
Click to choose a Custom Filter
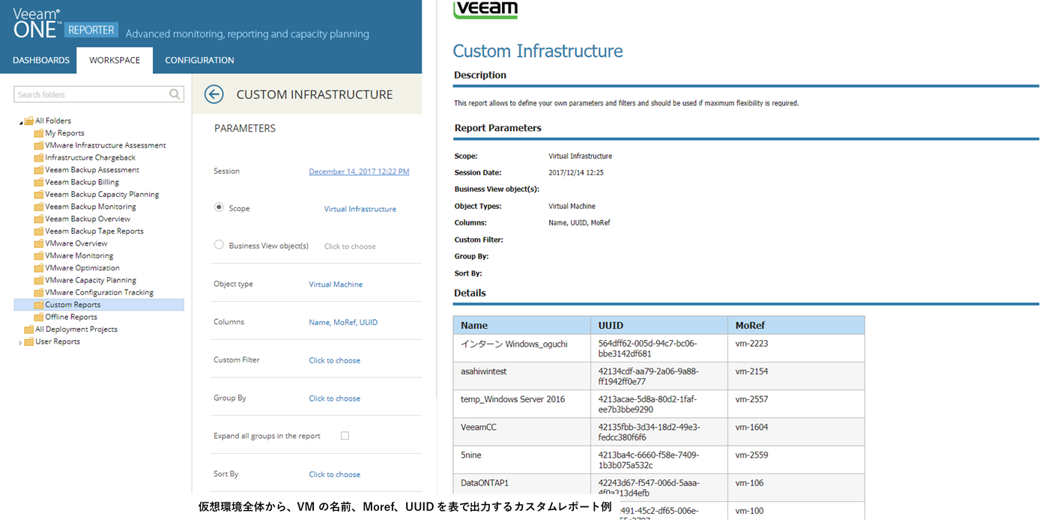[x=335, y=360]
